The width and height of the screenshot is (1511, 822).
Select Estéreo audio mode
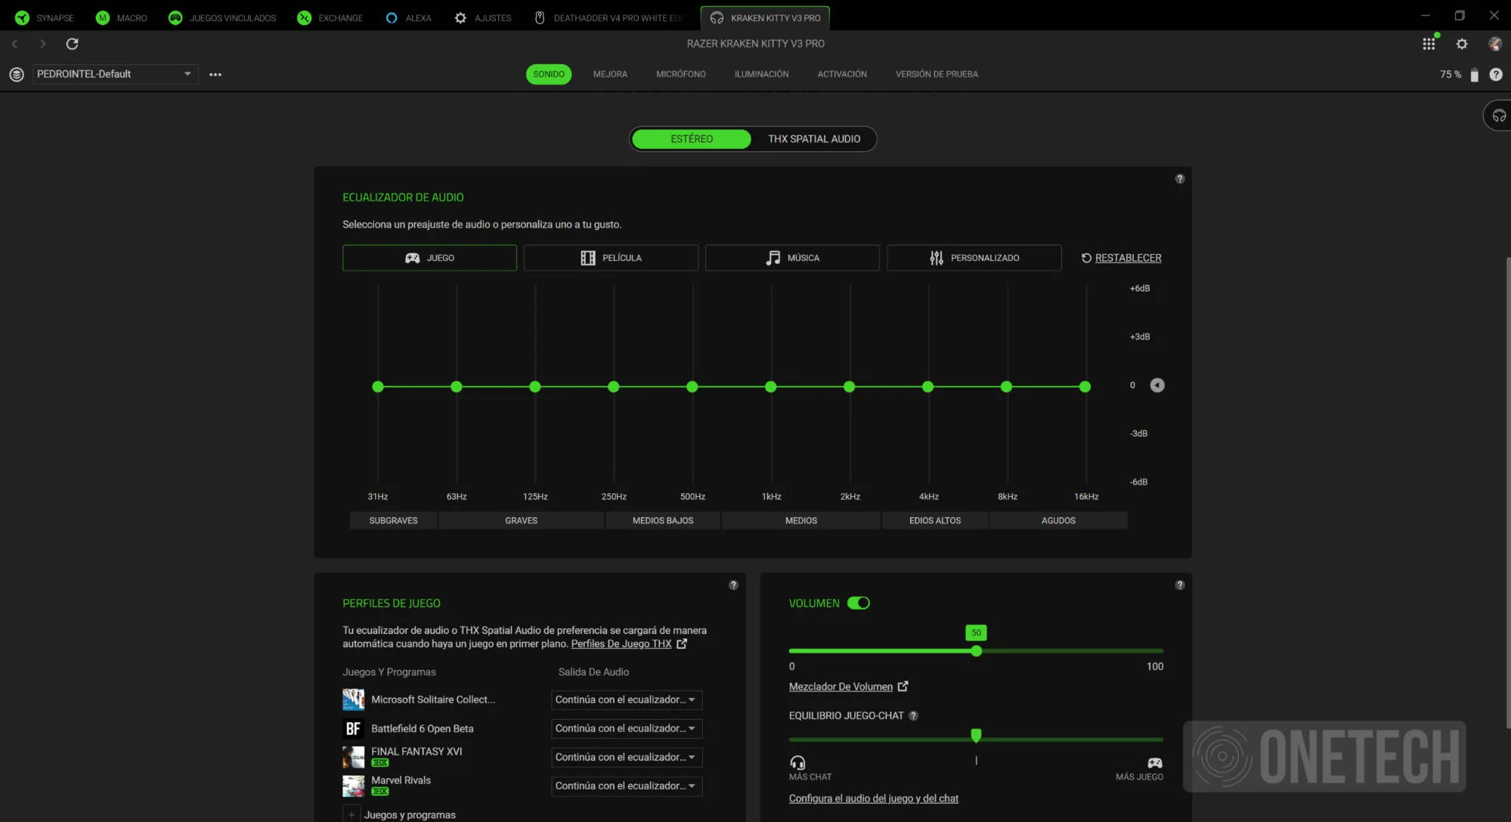pyautogui.click(x=692, y=139)
